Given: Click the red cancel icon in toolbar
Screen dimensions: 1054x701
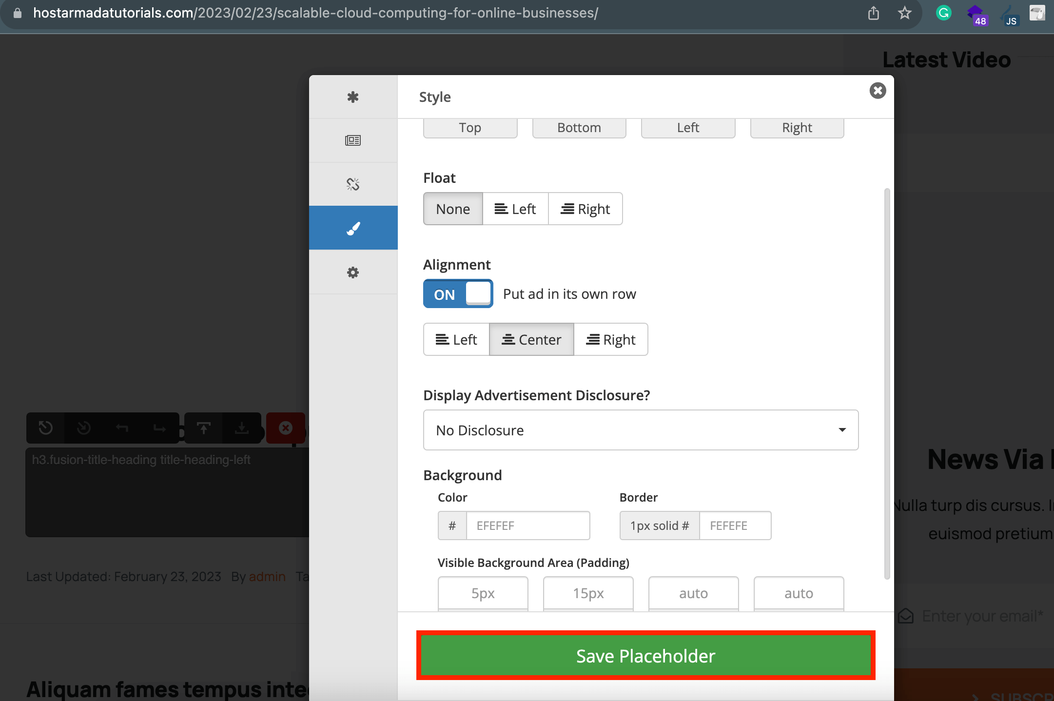Looking at the screenshot, I should 286,428.
